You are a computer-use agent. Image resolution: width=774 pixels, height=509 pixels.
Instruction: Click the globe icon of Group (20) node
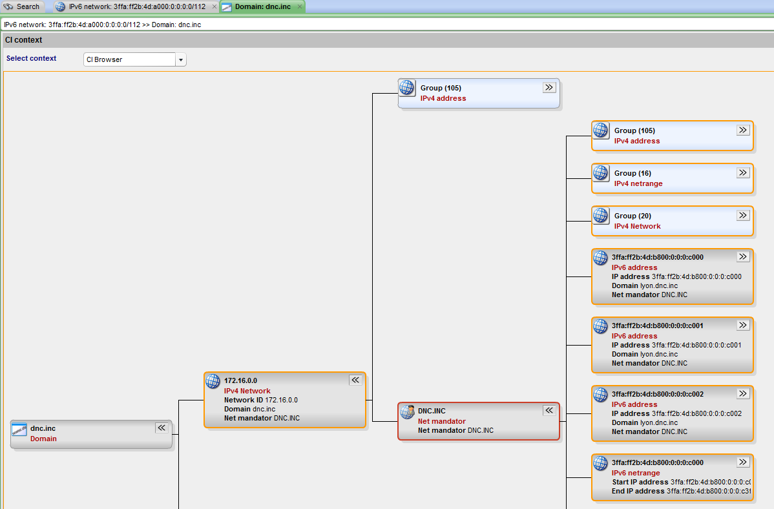[601, 216]
